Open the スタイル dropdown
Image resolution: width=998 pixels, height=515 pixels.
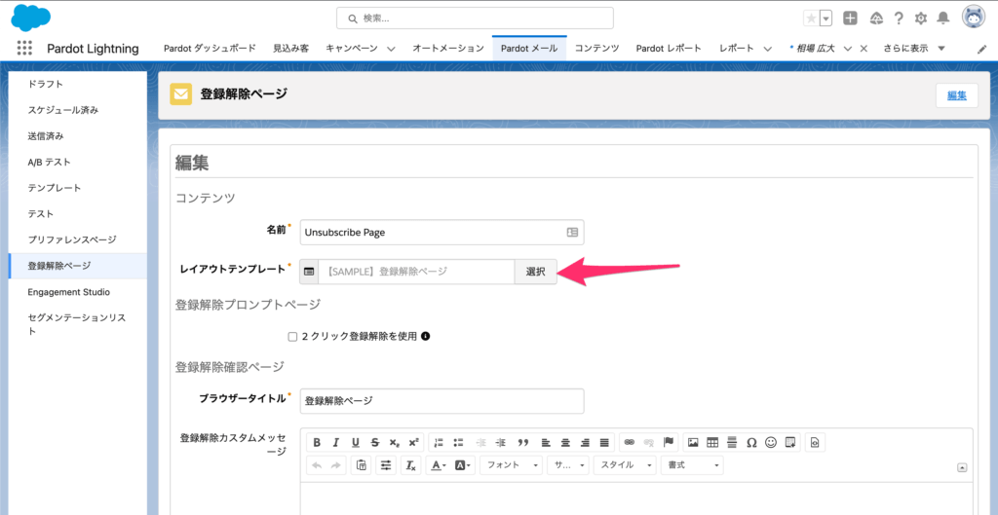tap(625, 465)
